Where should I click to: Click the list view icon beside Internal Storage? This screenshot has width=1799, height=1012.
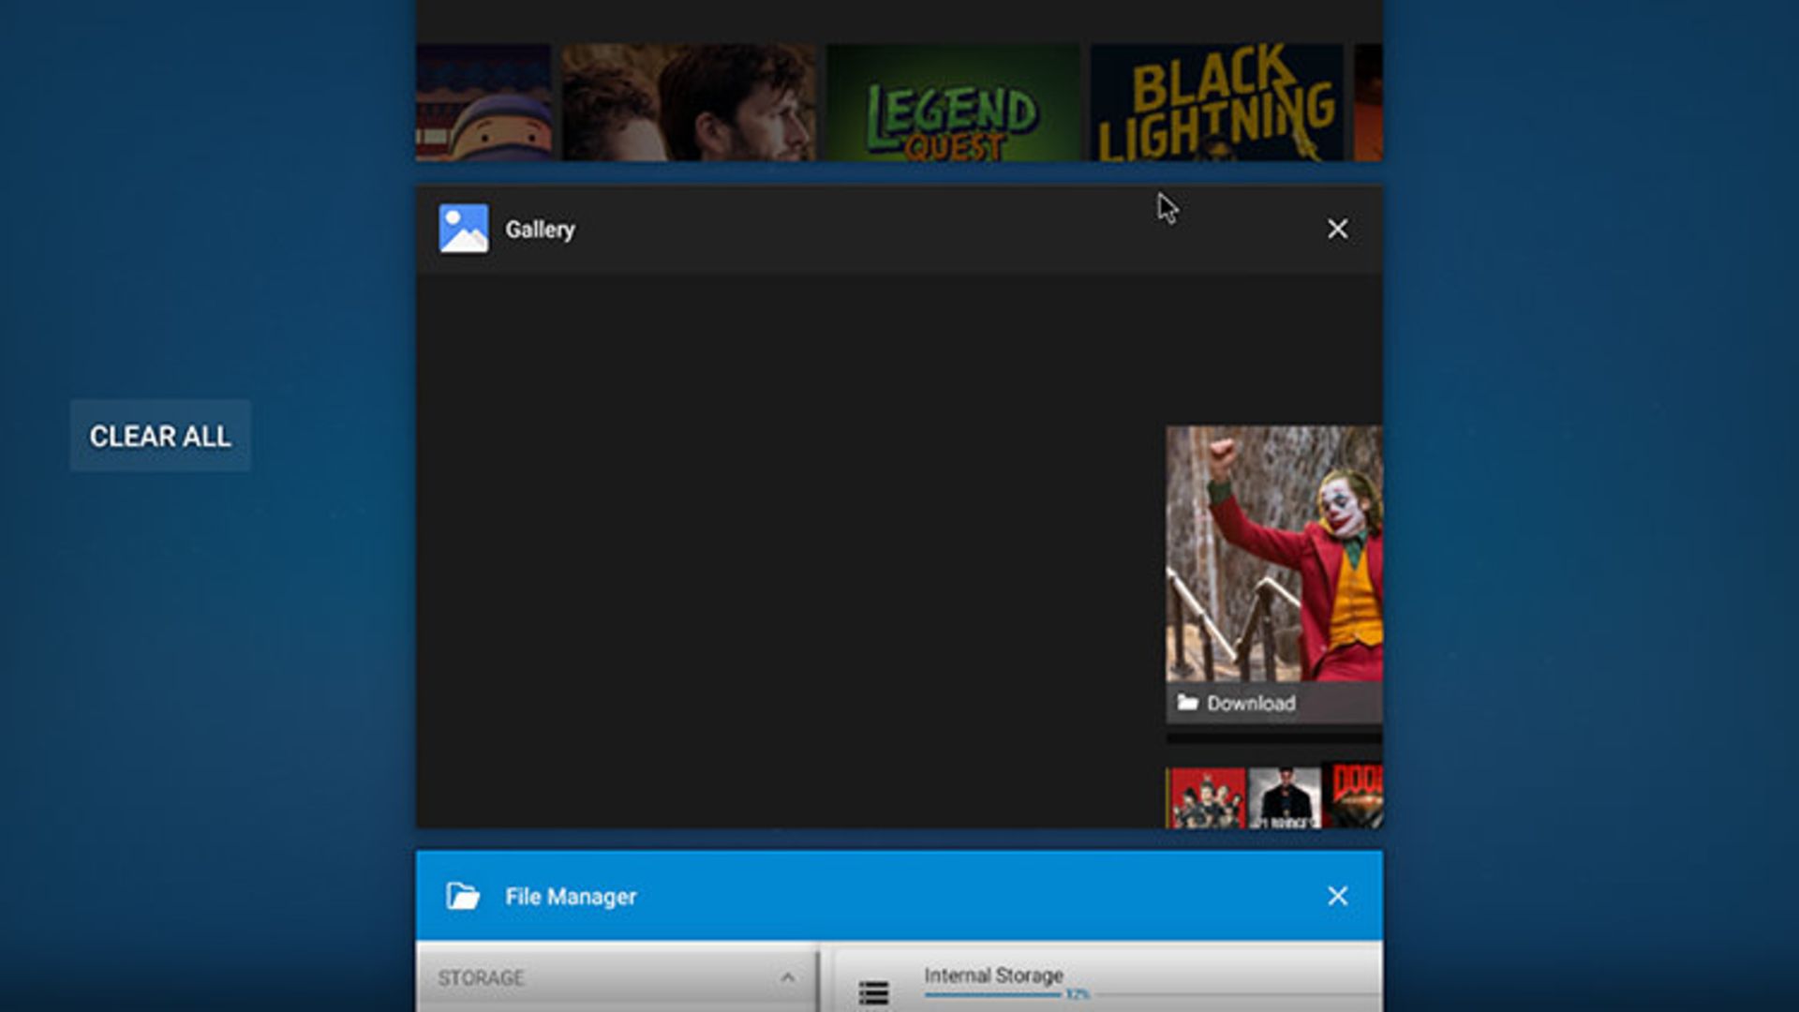pos(873,991)
